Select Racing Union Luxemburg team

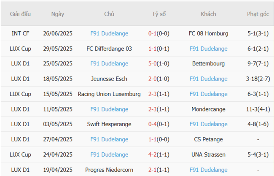pyautogui.click(x=109, y=94)
